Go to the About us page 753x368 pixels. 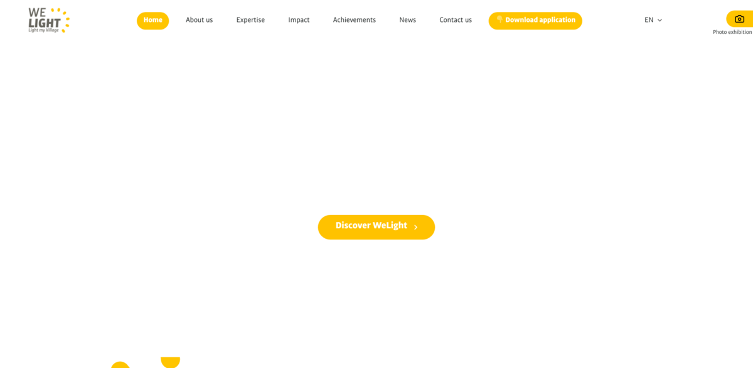(199, 20)
